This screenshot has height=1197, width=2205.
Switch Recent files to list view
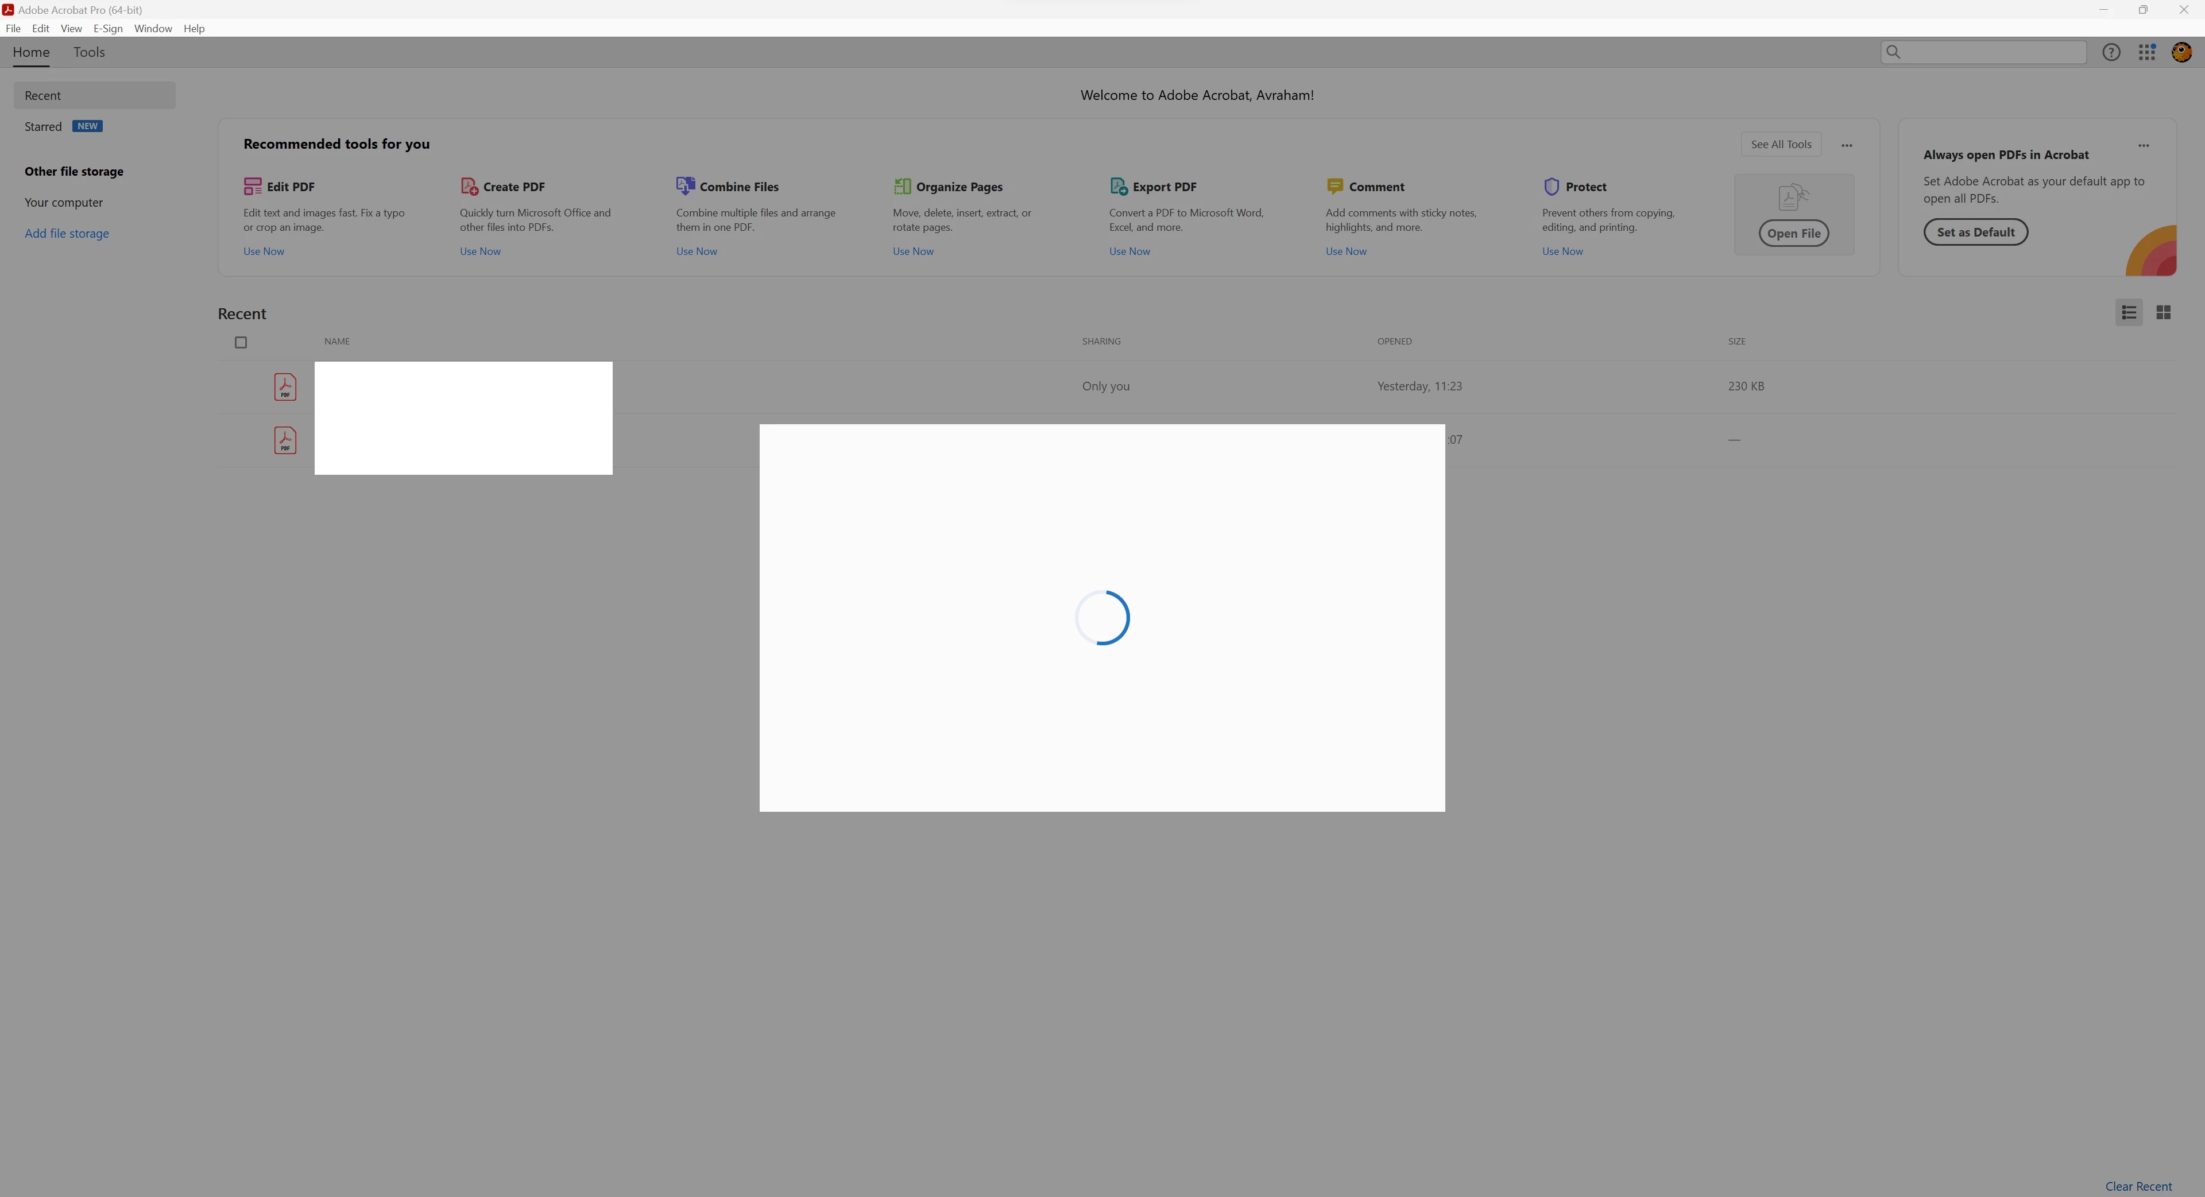coord(2129,313)
